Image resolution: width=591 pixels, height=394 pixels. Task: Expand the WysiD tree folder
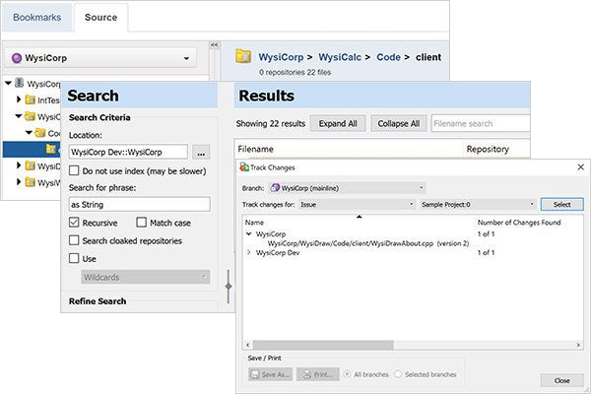point(19,165)
